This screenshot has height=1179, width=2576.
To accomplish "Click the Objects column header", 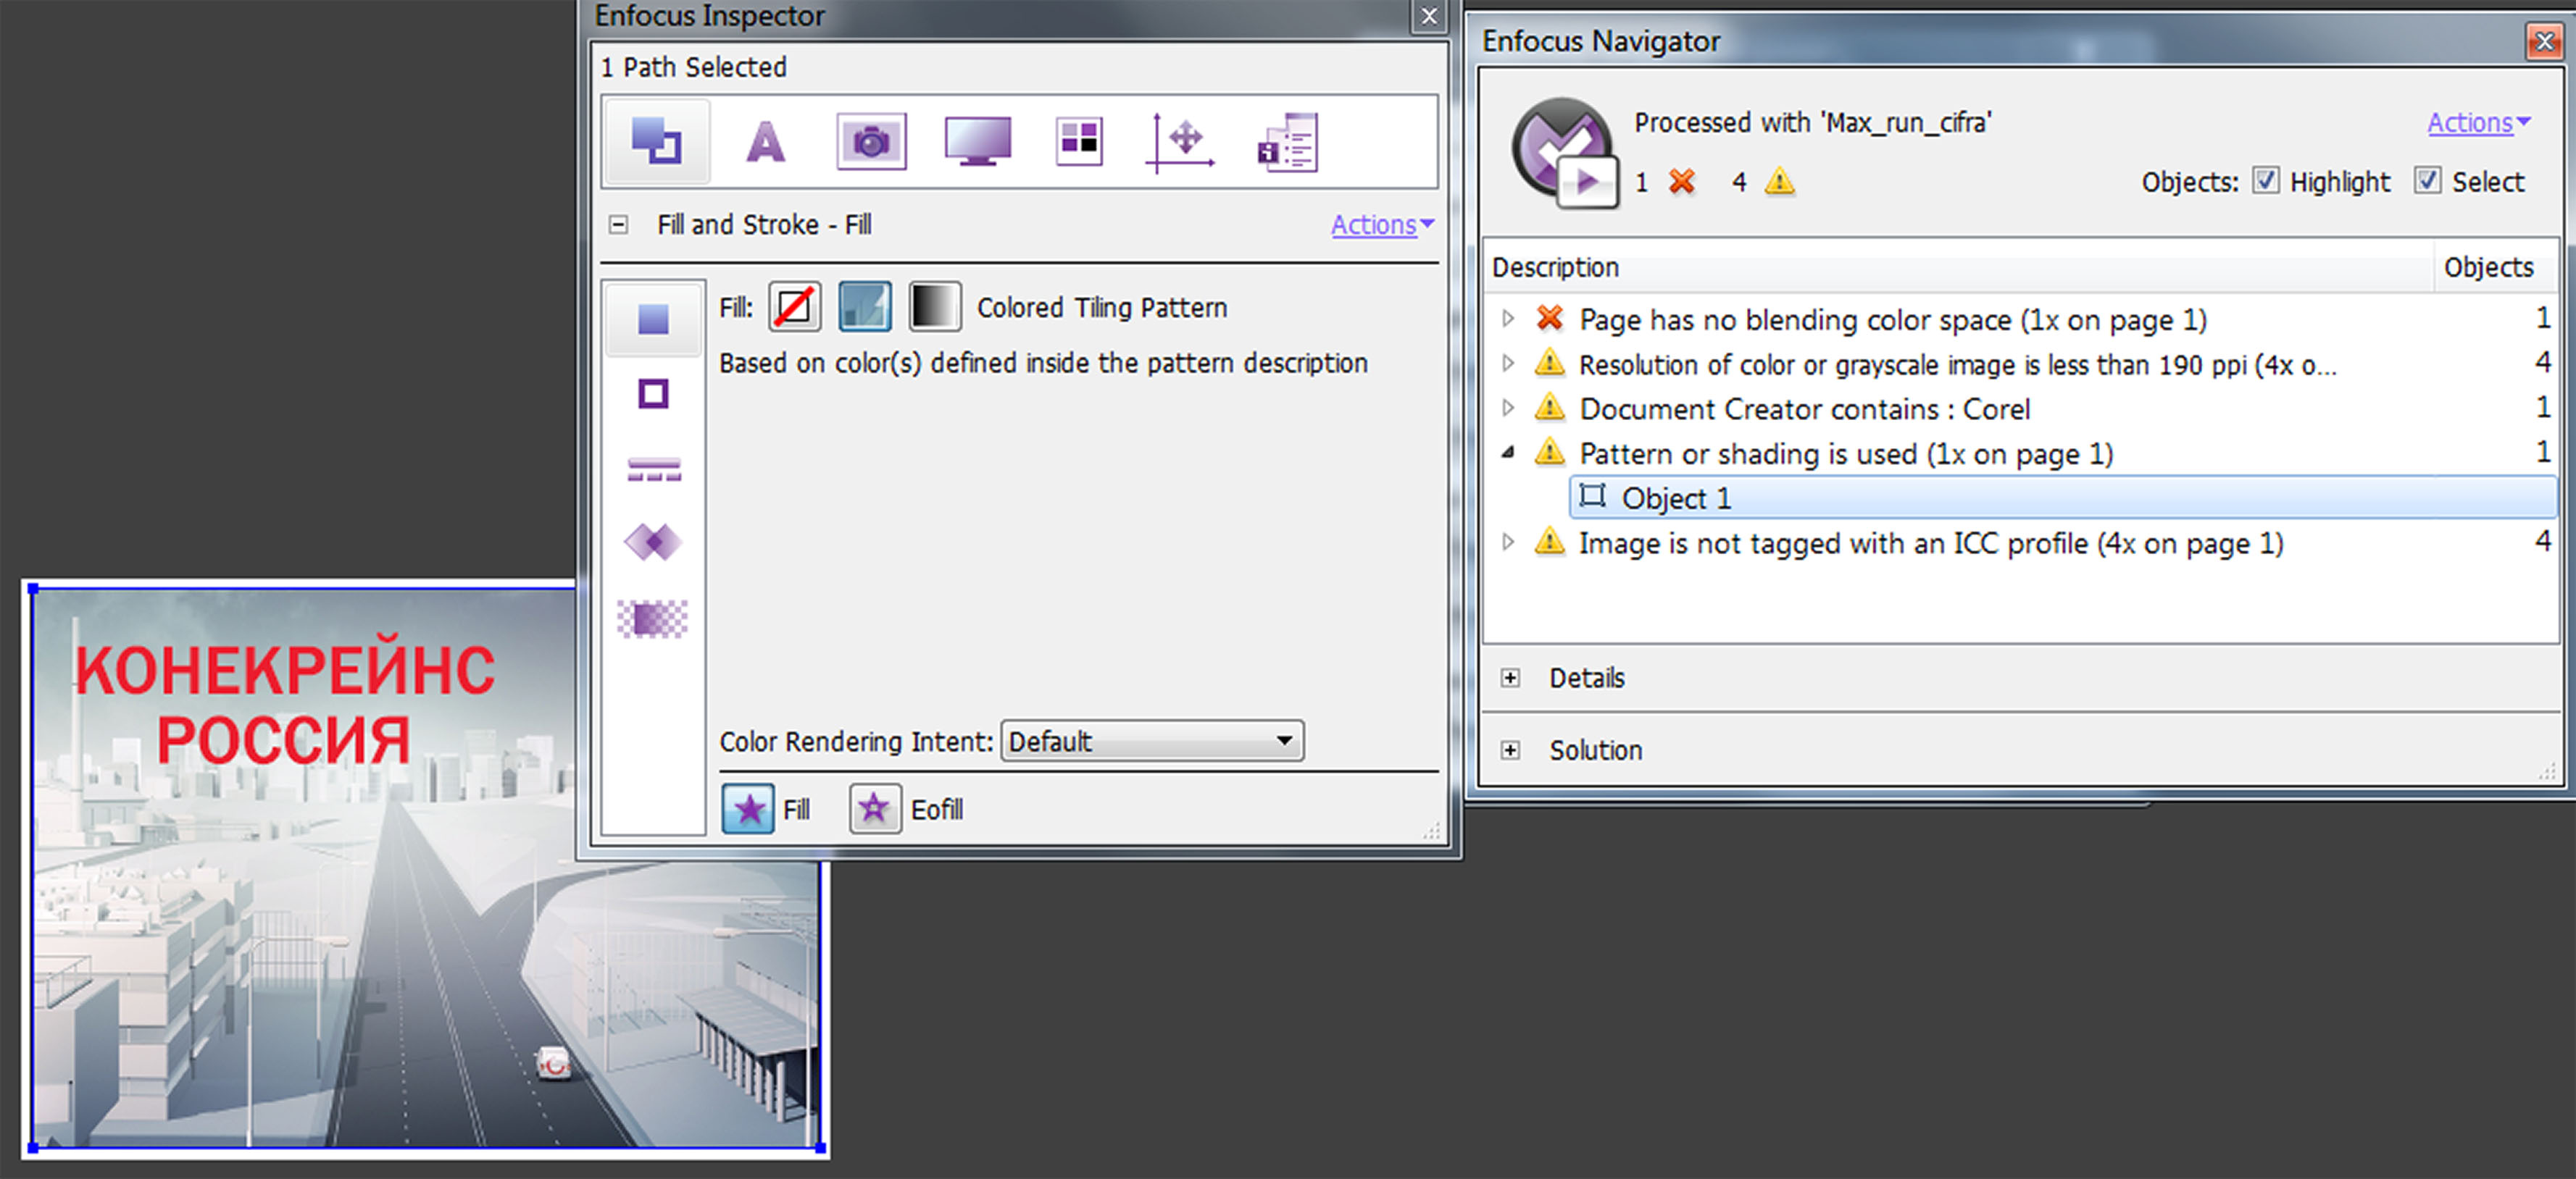I will [2495, 267].
